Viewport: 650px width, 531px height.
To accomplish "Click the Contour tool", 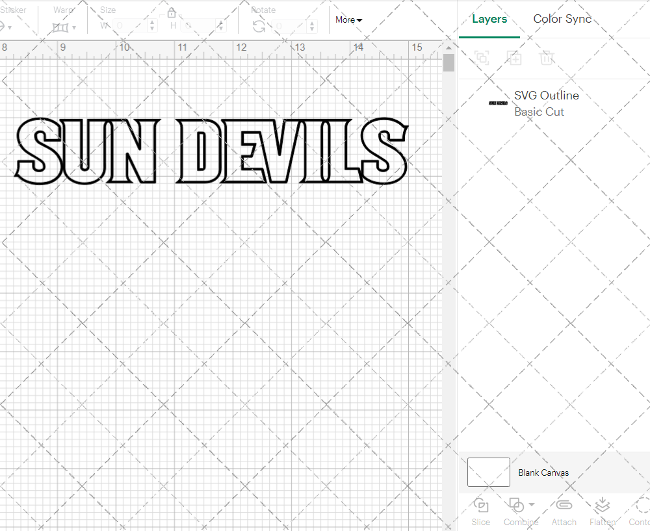I will click(639, 512).
